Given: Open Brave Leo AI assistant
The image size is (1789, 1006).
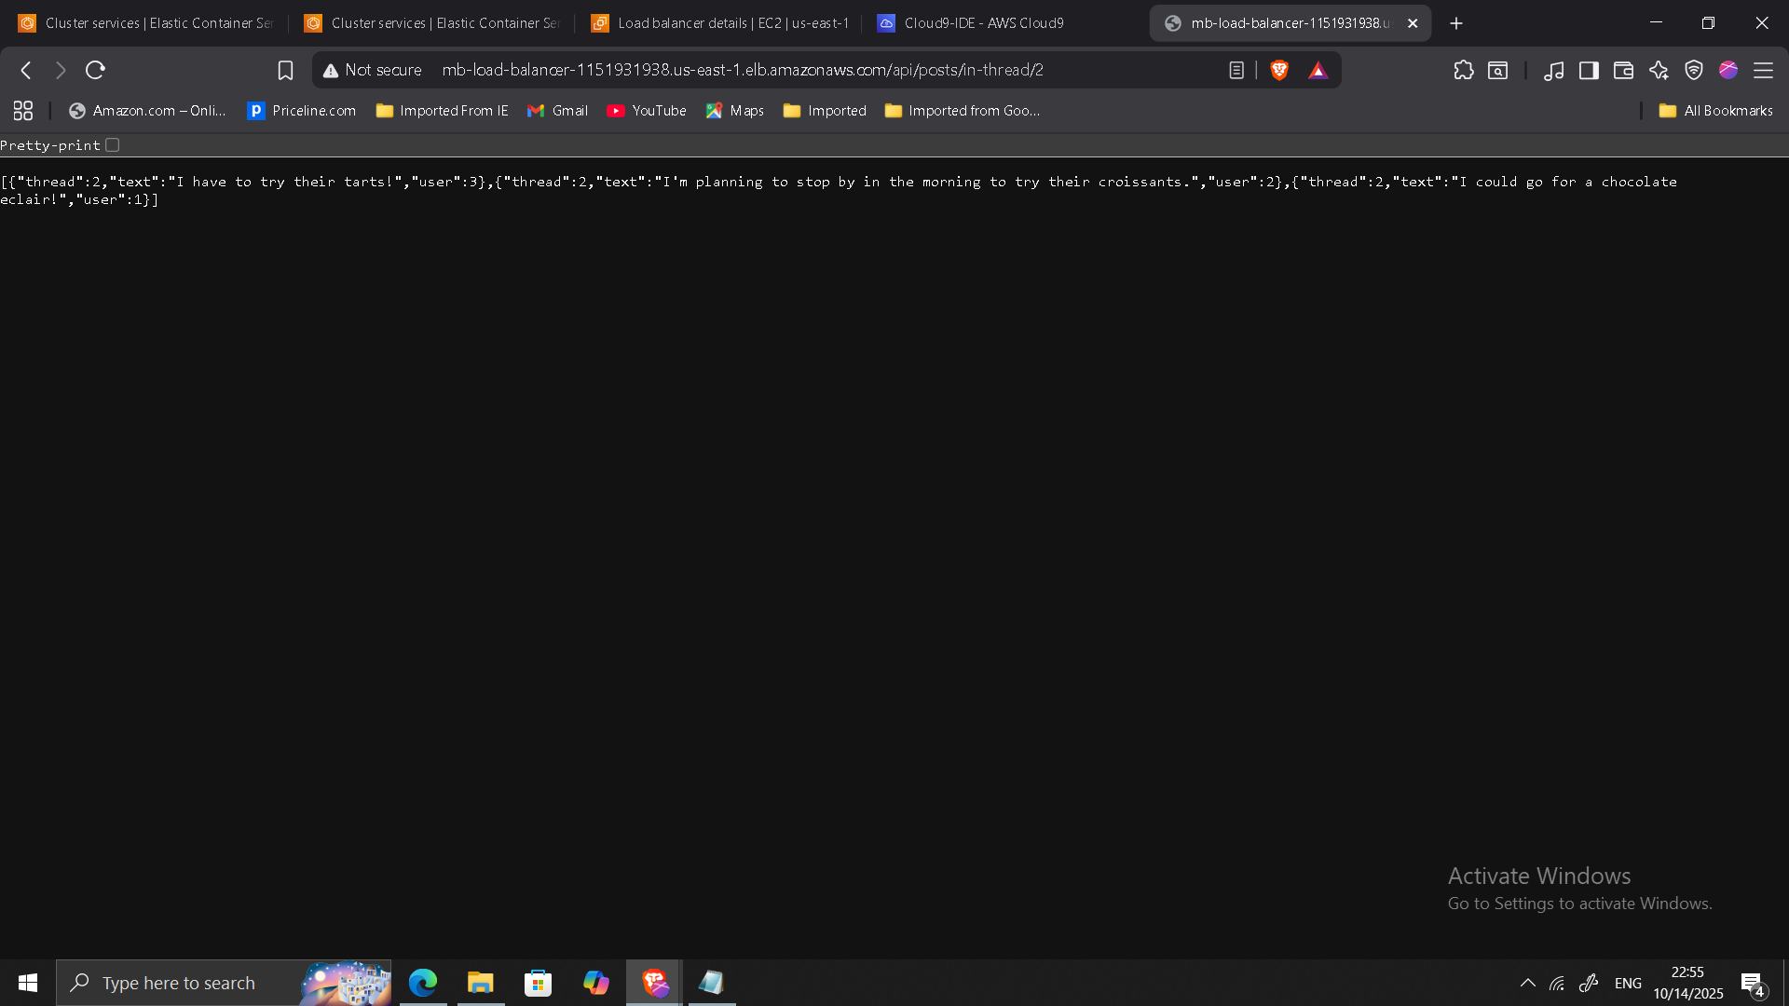Looking at the screenshot, I should pos(1659,70).
